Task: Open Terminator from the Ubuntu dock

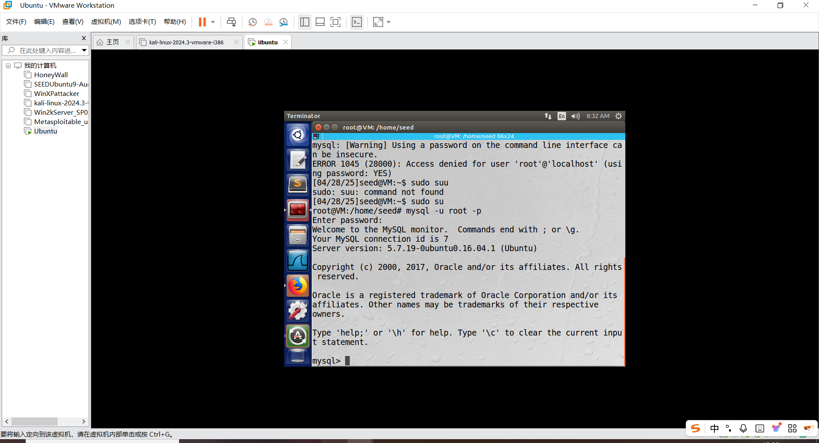Action: pos(297,210)
